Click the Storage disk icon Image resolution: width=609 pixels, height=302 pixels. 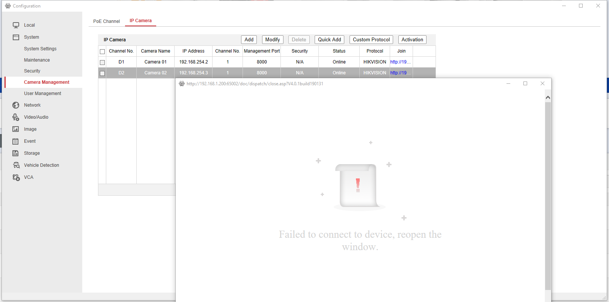(16, 153)
